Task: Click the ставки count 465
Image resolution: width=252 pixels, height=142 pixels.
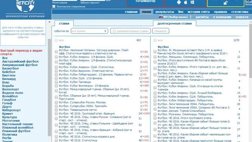Action: [x=139, y=40]
